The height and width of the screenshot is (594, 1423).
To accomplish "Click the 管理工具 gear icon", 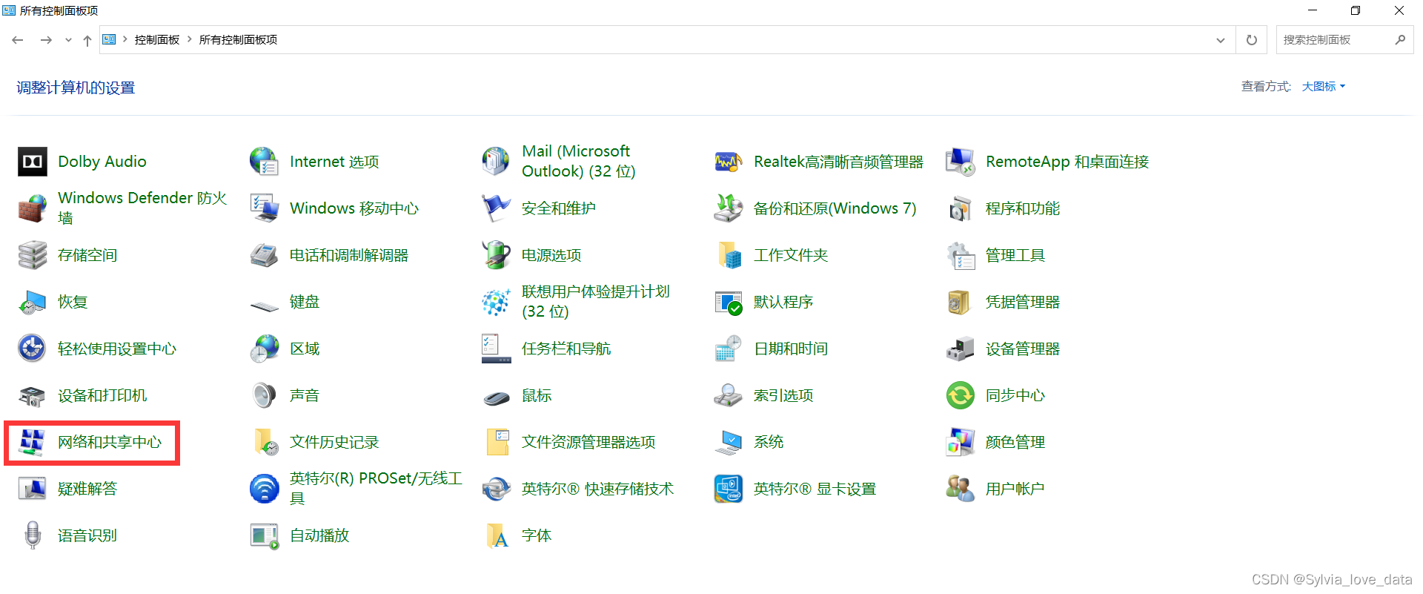I will pyautogui.click(x=961, y=255).
